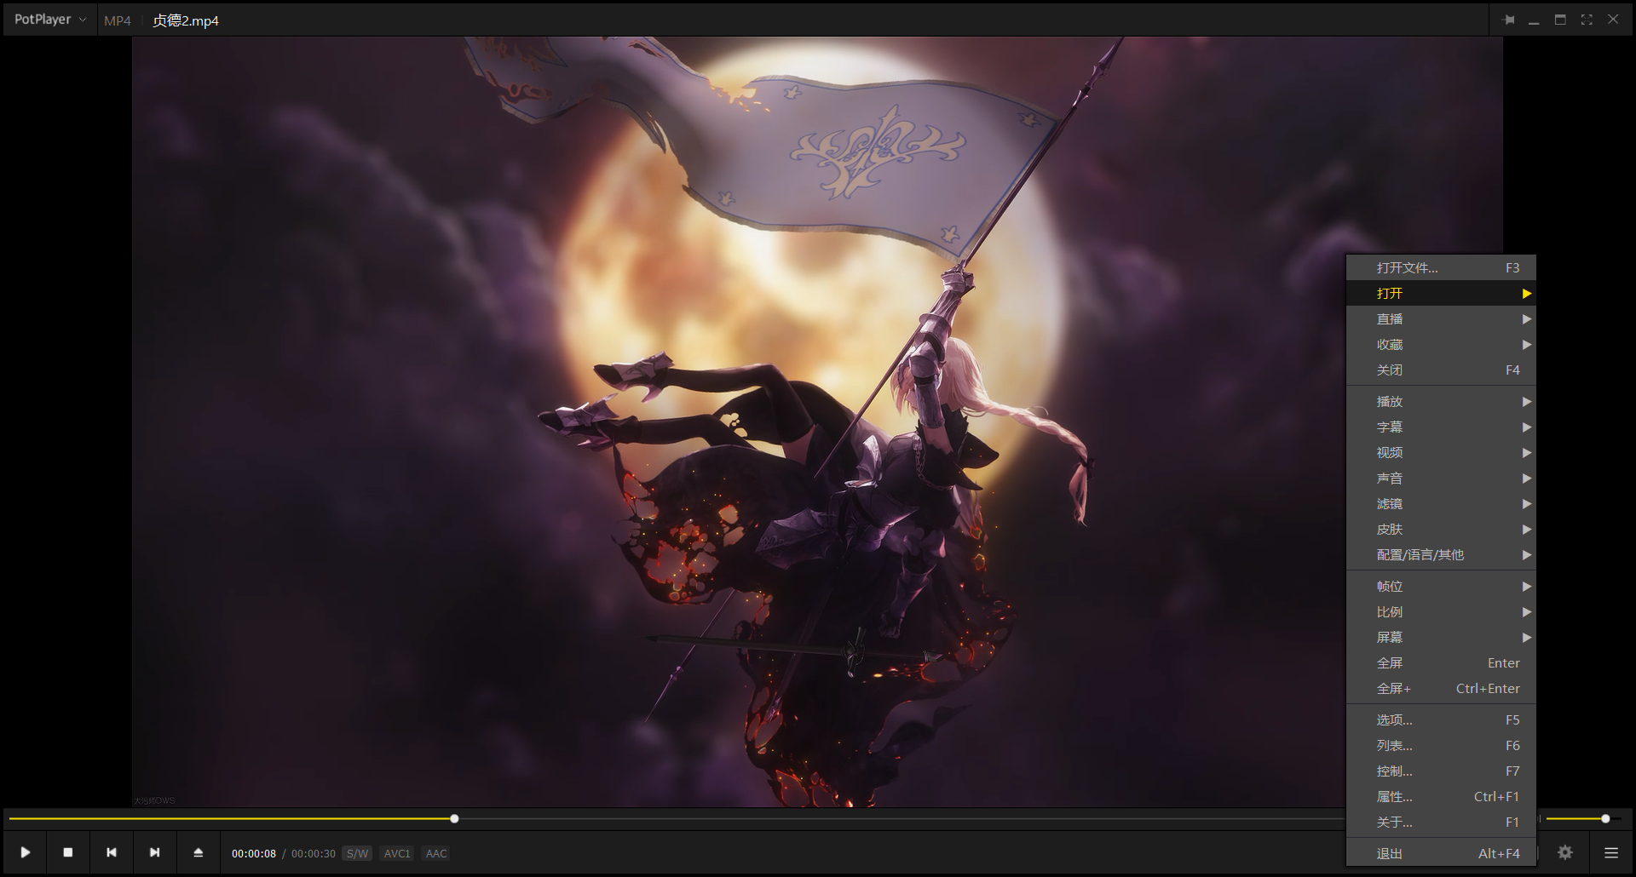1636x877 pixels.
Task: Open the playlist hamburger icon
Action: (x=1611, y=852)
